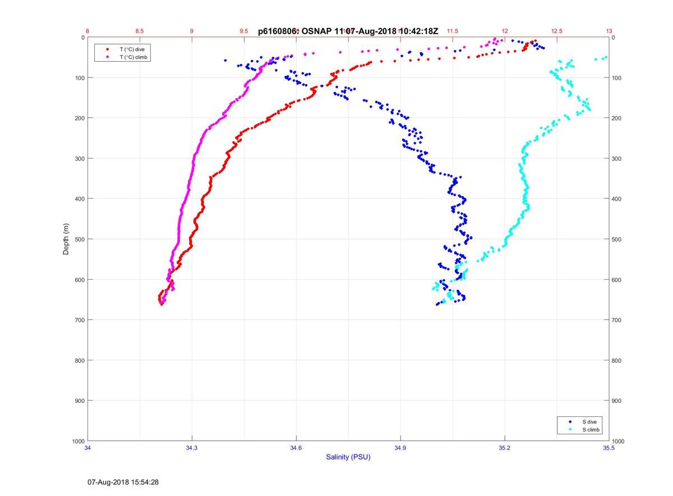
Task: Click the '700' depth tick on left axis
Action: [x=80, y=320]
